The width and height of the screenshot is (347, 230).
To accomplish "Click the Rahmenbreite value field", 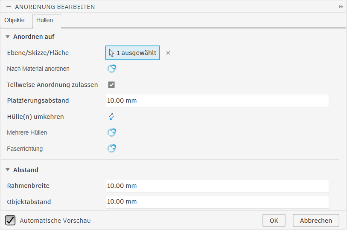I will [217, 186].
